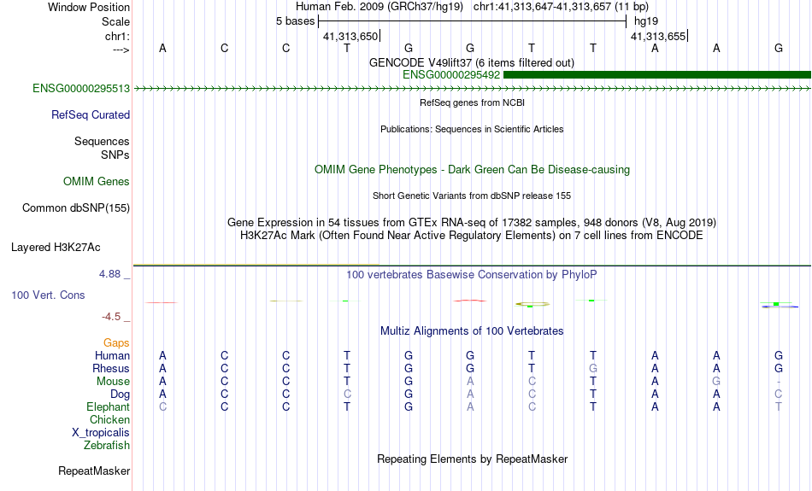Screen dimensions: 812x491
Task: Click the faded A in the Elephant row
Action: pyautogui.click(x=470, y=407)
